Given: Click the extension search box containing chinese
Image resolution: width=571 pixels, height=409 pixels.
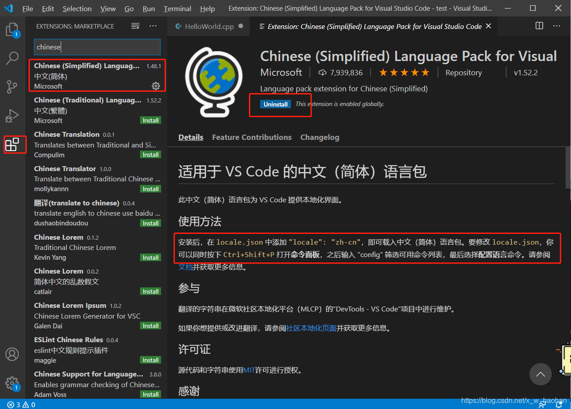Looking at the screenshot, I should tap(97, 47).
